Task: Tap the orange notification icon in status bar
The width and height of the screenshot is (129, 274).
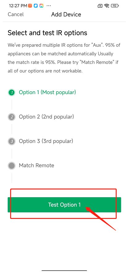Action: pos(30,6)
